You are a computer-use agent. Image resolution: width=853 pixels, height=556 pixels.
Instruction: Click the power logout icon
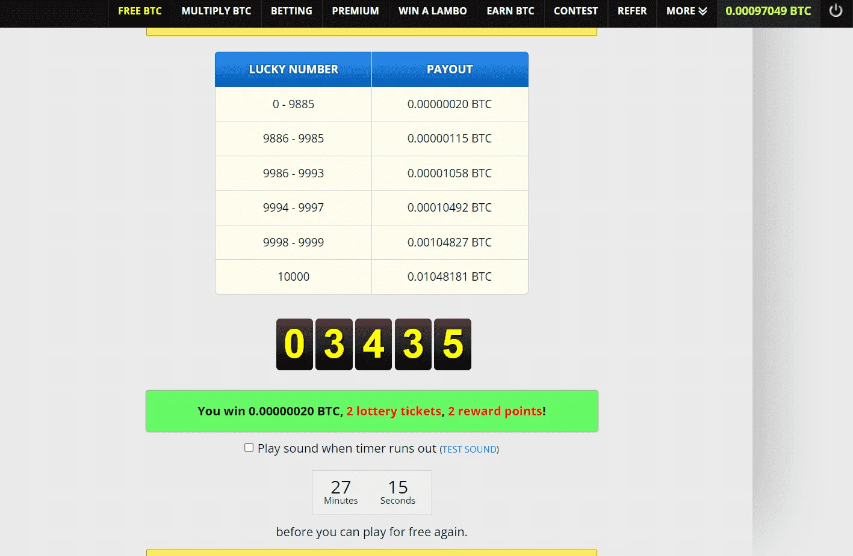(x=836, y=11)
